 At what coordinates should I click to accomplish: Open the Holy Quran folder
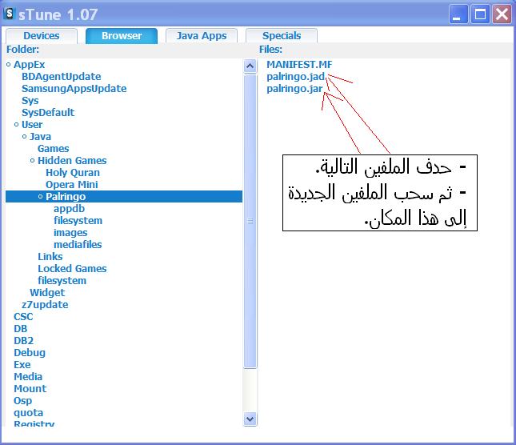point(73,172)
